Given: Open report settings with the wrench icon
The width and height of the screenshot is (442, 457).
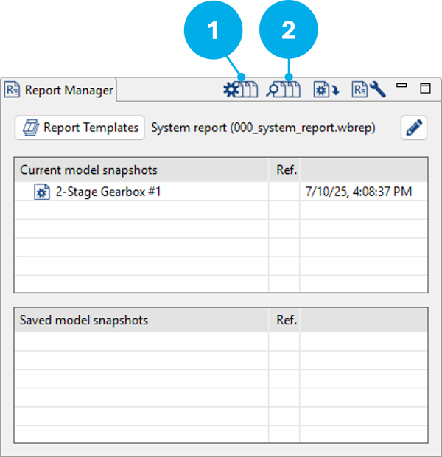Looking at the screenshot, I should 368,90.
